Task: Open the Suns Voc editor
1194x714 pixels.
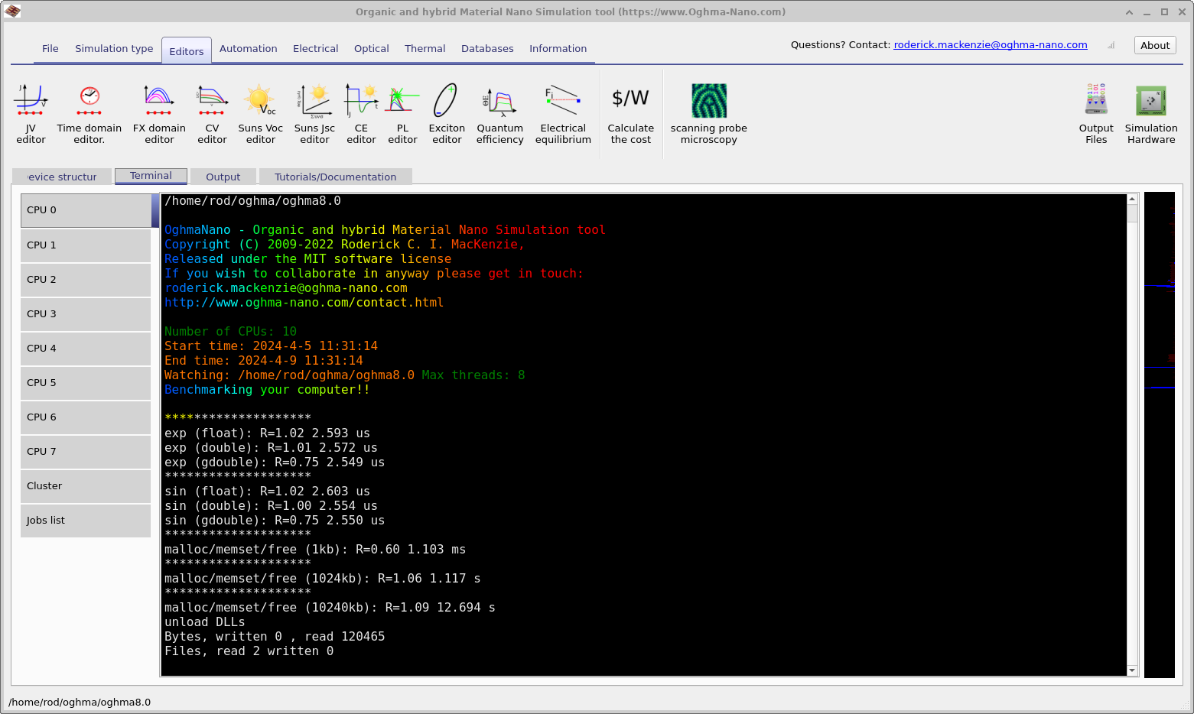Action: (260, 113)
